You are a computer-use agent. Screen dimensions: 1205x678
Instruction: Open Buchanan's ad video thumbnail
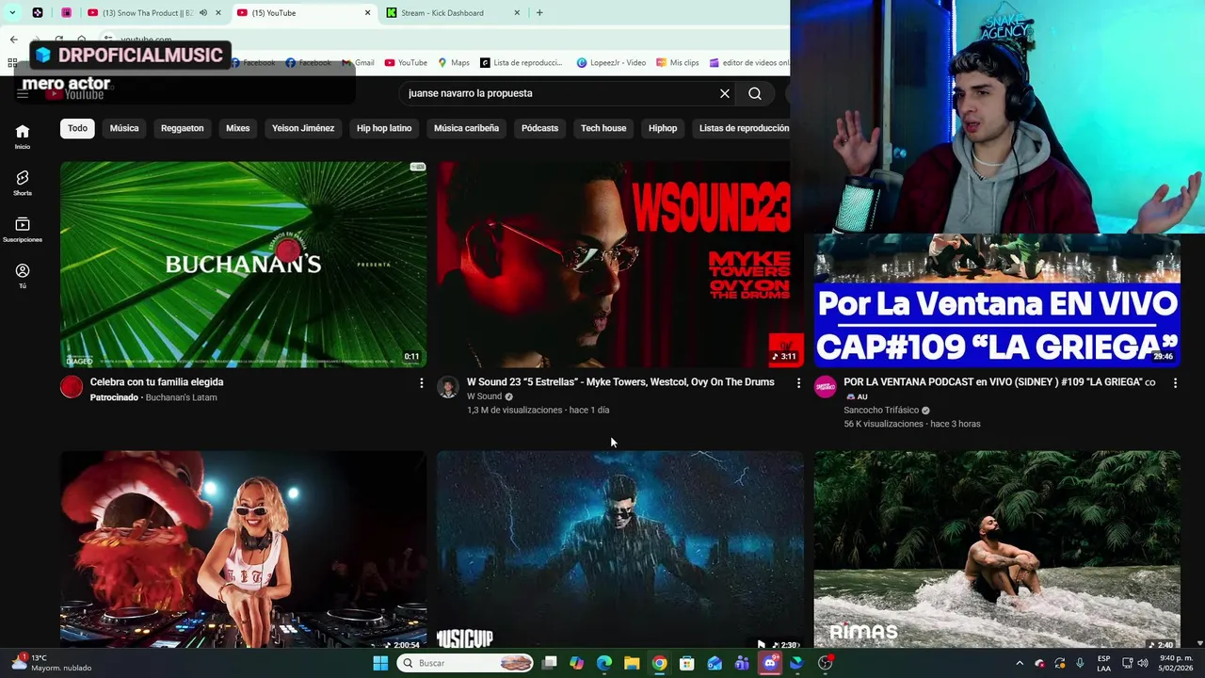243,264
